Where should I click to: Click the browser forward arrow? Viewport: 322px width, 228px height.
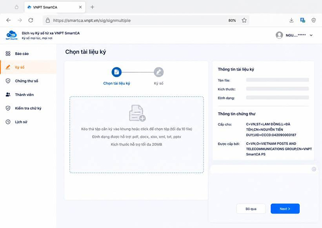(20, 21)
